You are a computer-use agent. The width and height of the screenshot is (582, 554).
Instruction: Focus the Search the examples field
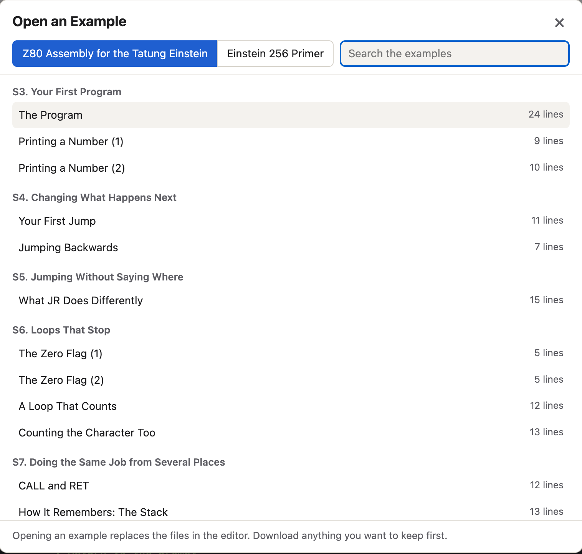455,53
